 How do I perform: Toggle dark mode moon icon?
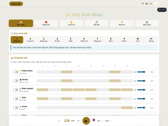coord(156,4)
